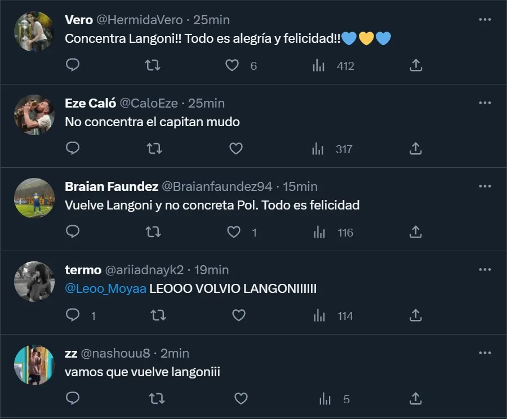Reply to zz's tweet
507x419 pixels.
pyautogui.click(x=73, y=399)
